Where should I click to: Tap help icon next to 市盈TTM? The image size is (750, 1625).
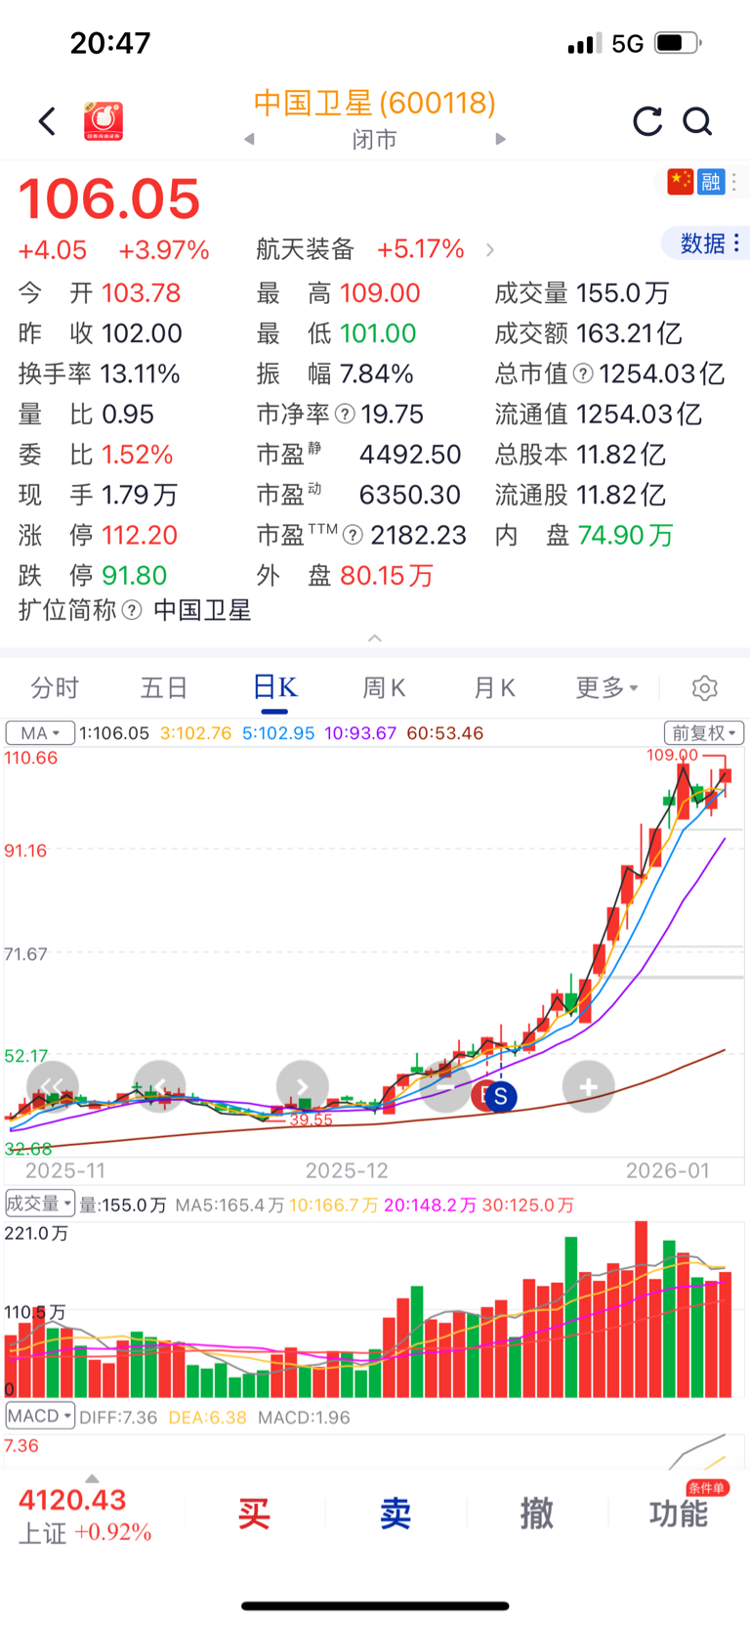(354, 535)
